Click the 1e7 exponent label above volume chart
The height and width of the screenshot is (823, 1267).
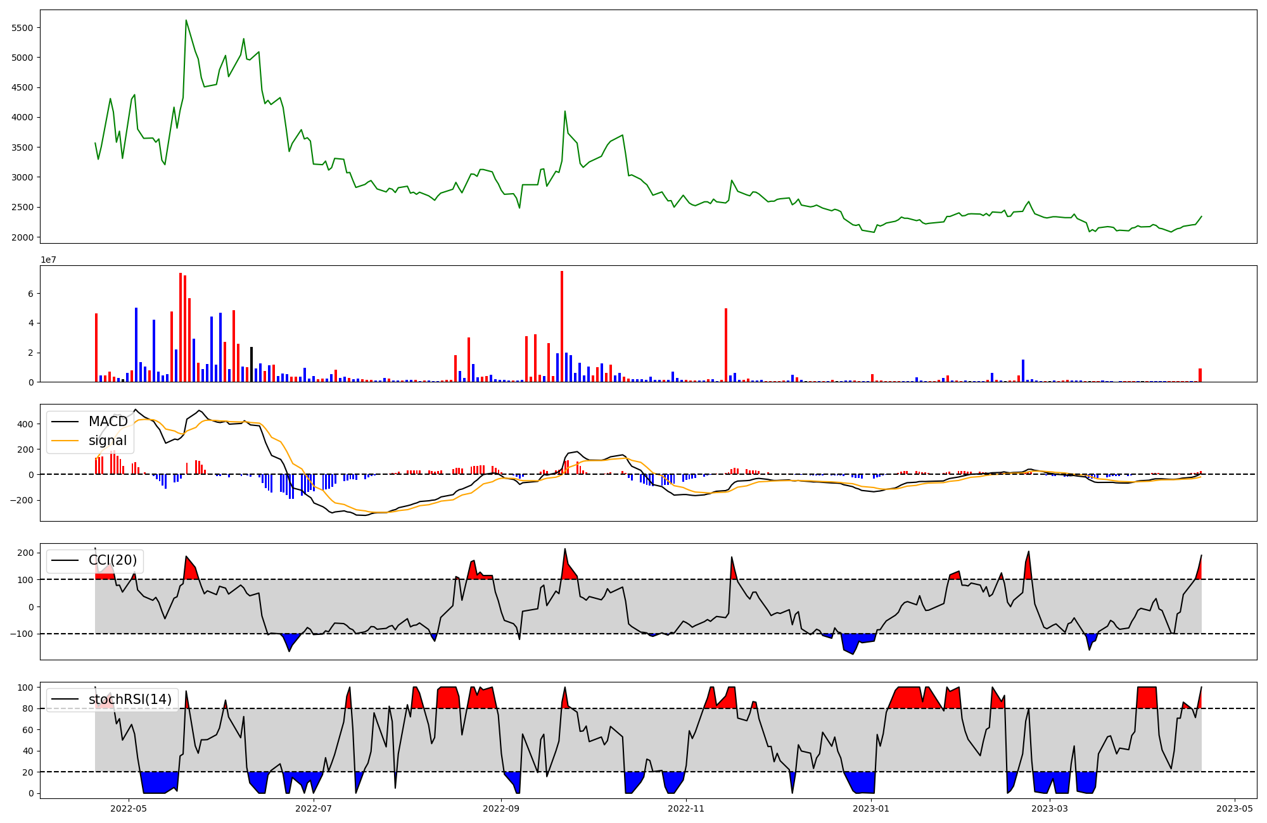pyautogui.click(x=49, y=260)
